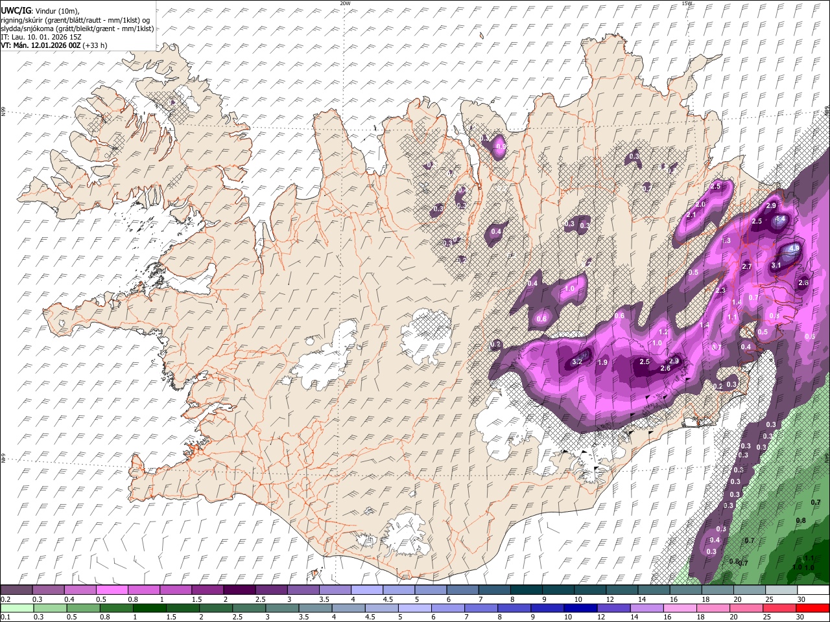Click the '1.9' snowfall value on the map
This screenshot has height=622, width=830.
pos(602,362)
